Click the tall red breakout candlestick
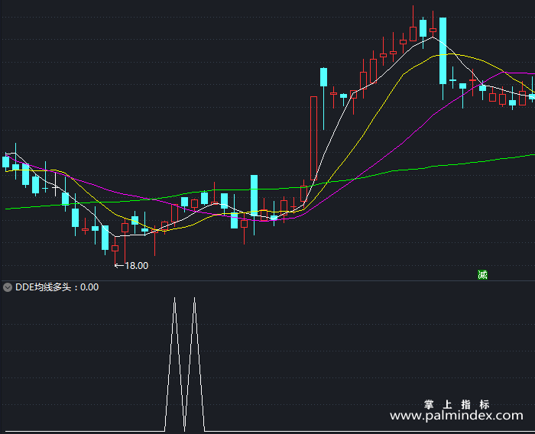The image size is (535, 434). (313, 138)
